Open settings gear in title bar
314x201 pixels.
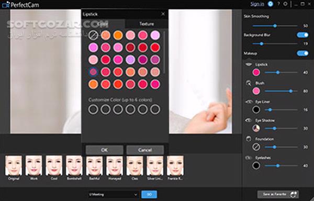pos(285,4)
